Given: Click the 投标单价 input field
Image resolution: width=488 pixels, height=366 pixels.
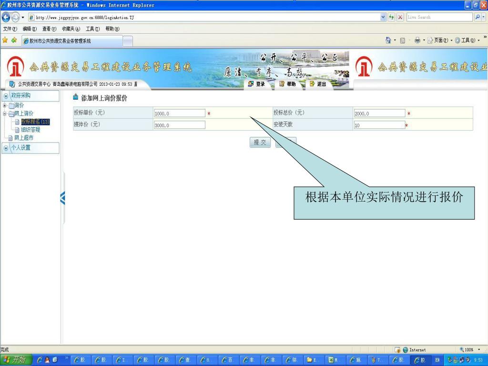Looking at the screenshot, I should tap(180, 113).
